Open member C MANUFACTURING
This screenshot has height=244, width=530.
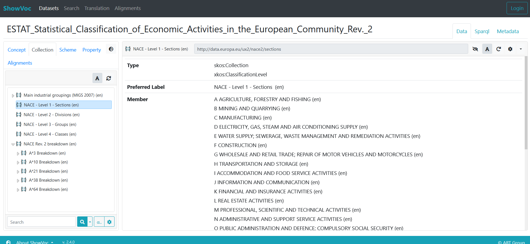click(x=243, y=118)
